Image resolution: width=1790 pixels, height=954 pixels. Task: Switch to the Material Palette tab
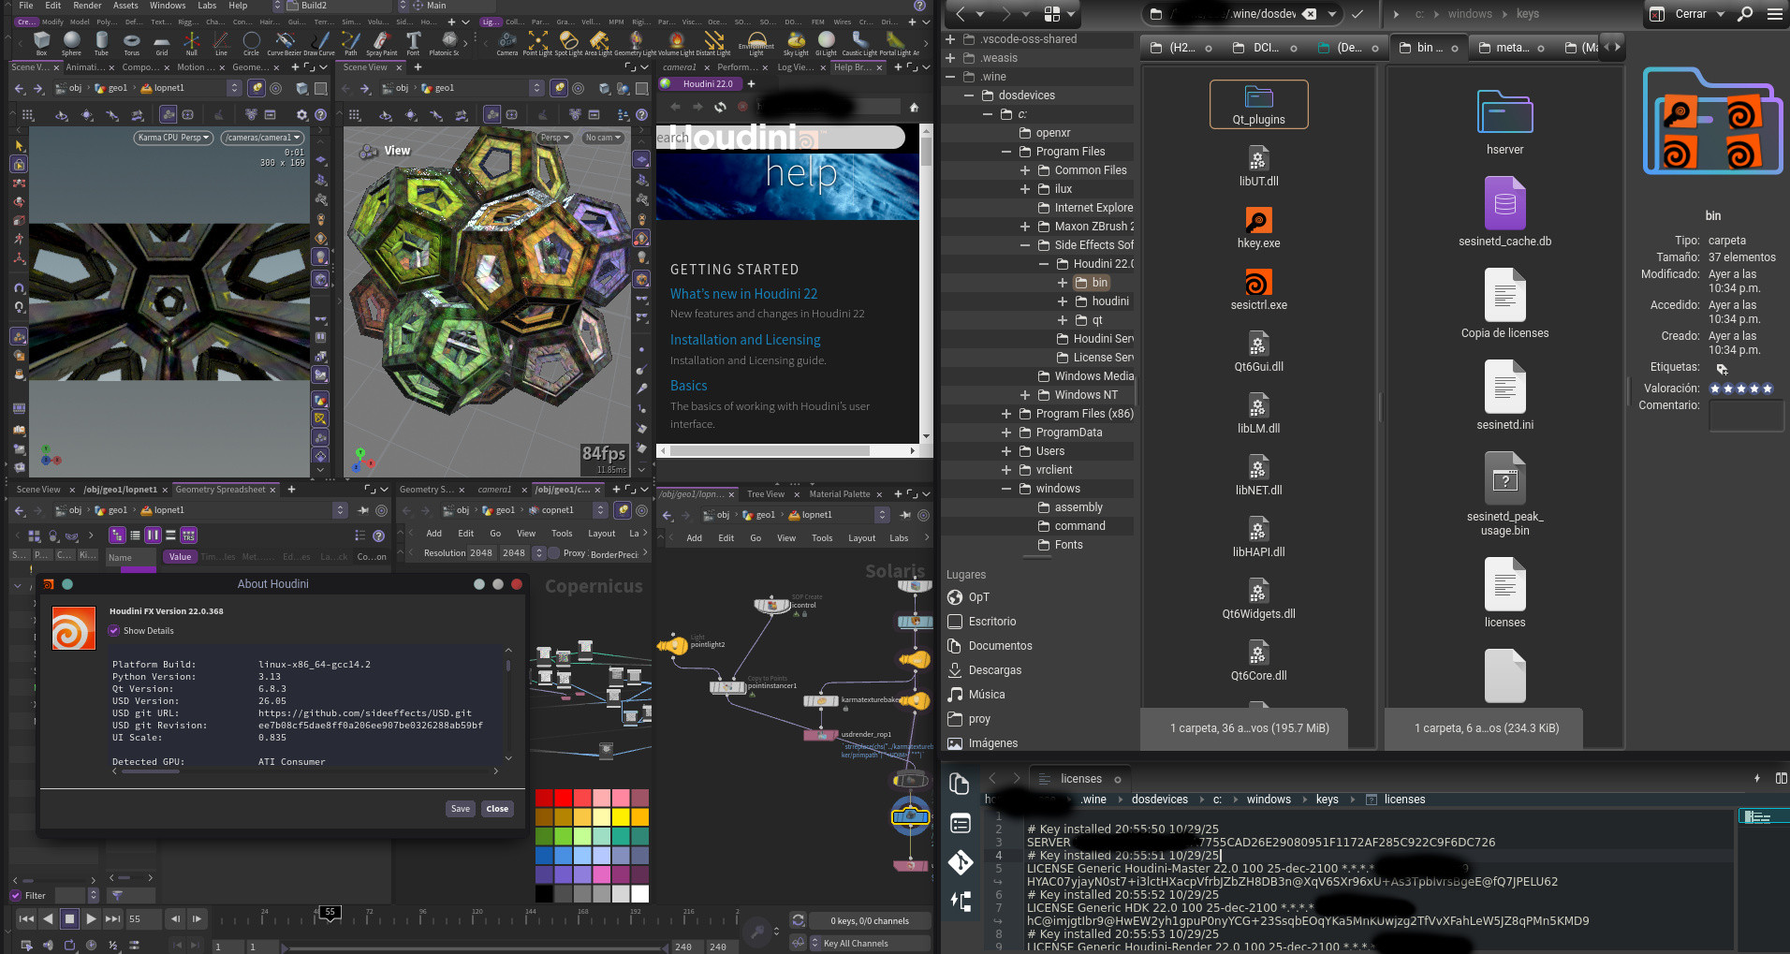point(840,494)
